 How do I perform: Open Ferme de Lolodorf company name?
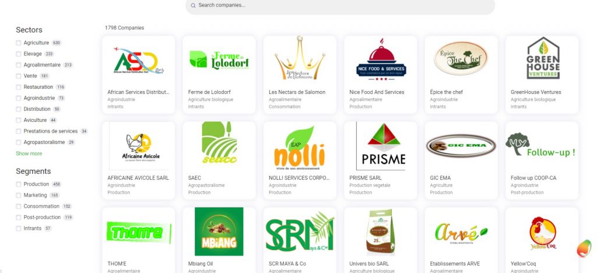point(209,92)
